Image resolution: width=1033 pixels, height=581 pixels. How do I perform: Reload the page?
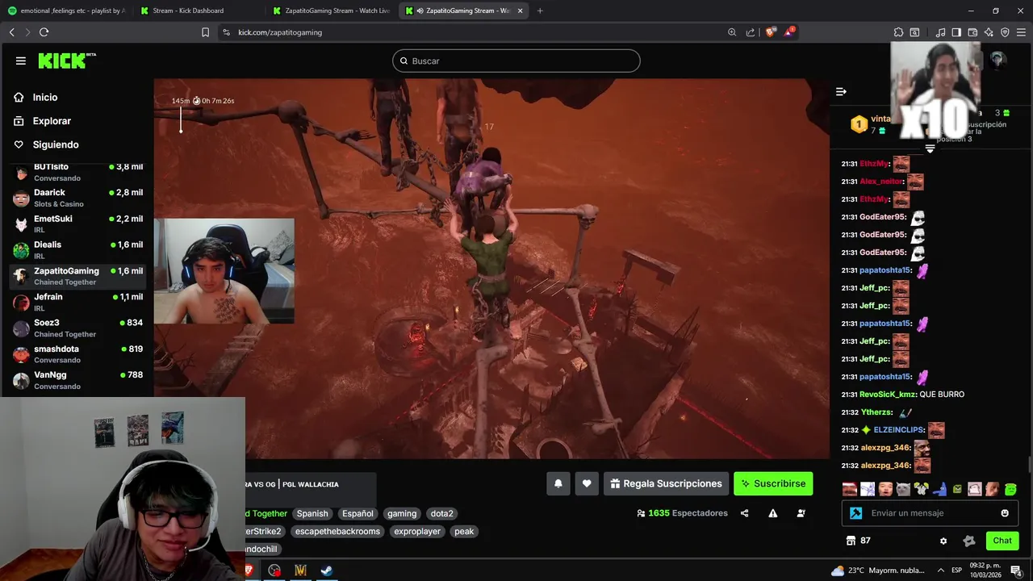click(x=44, y=32)
